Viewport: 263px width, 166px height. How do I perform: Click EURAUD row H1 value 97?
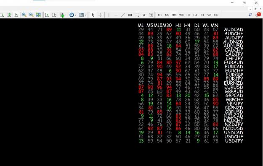[x=178, y=62]
